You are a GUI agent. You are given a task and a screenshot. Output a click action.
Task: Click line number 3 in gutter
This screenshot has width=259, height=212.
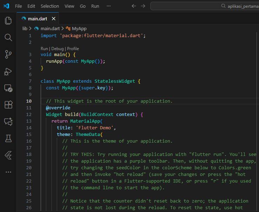coord(30,54)
